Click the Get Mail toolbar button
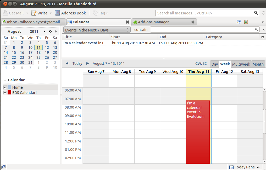Screen dimensions: 266x170 (13, 13)
